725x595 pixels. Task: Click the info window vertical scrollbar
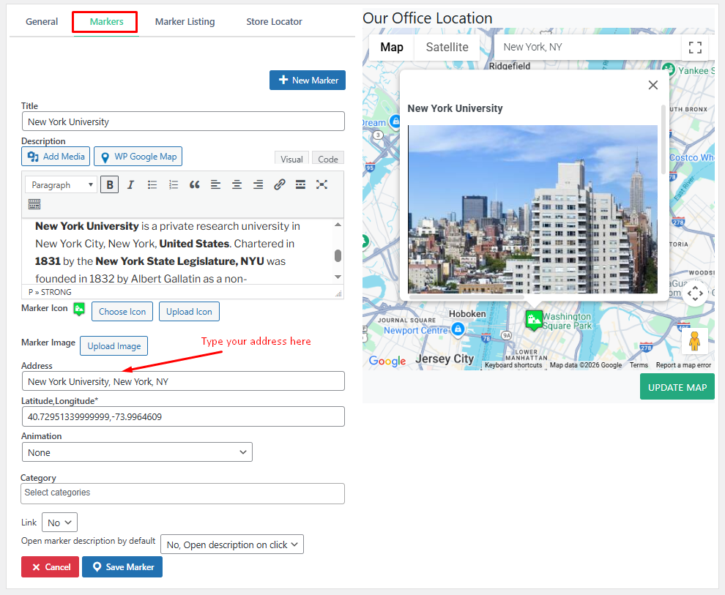664,140
